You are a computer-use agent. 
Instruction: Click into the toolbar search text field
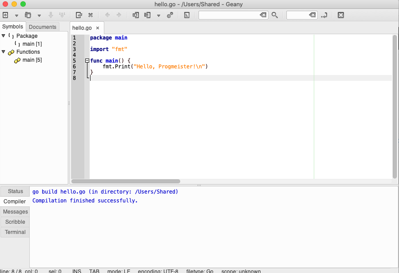pyautogui.click(x=229, y=15)
